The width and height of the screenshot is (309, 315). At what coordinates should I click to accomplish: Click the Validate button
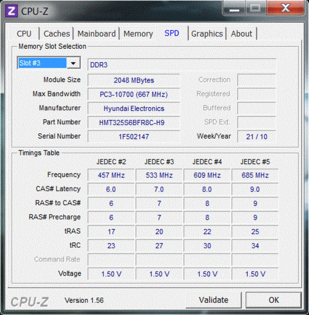214,300
